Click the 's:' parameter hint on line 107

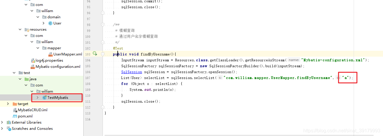pos(219,78)
